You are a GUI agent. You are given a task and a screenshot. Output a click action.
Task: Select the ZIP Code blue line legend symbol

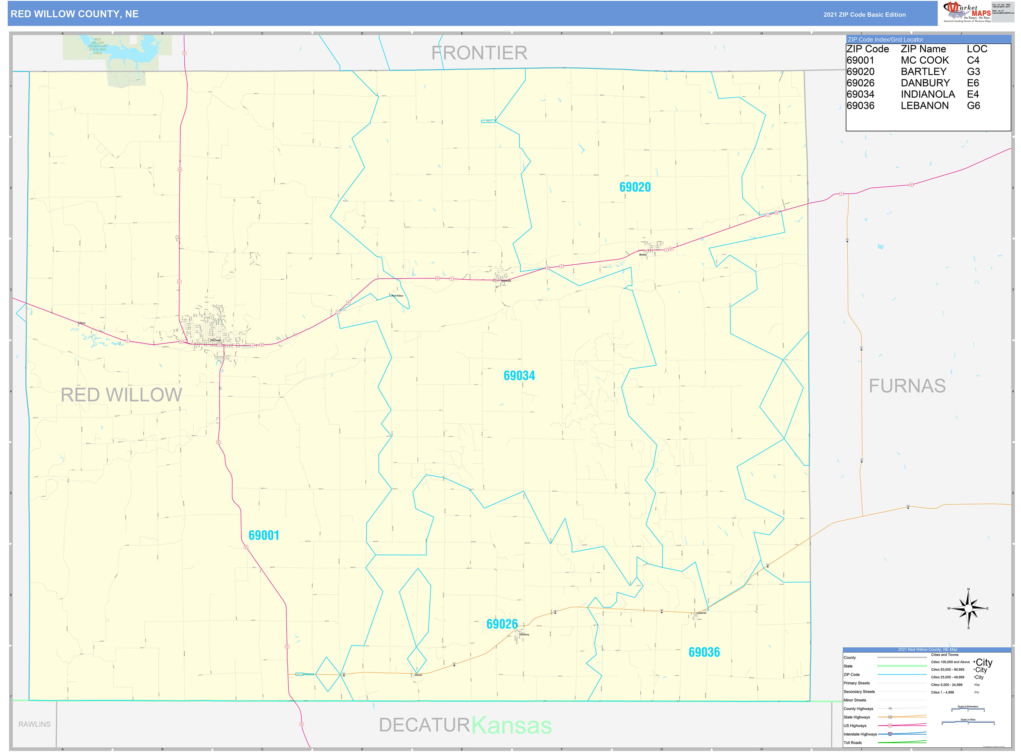tap(902, 674)
